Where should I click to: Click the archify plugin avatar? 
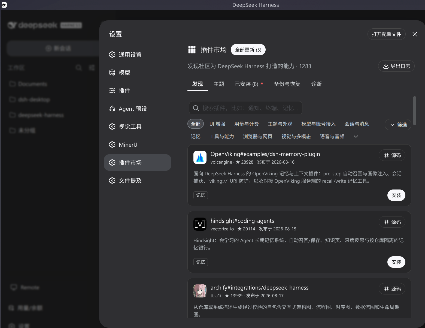click(200, 291)
